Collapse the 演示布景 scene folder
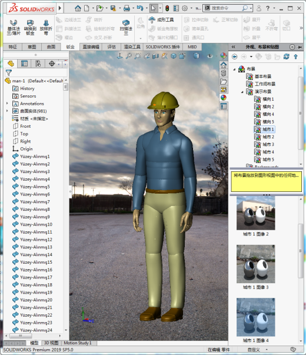Image resolution: width=306 pixels, height=355 pixels. (242, 92)
